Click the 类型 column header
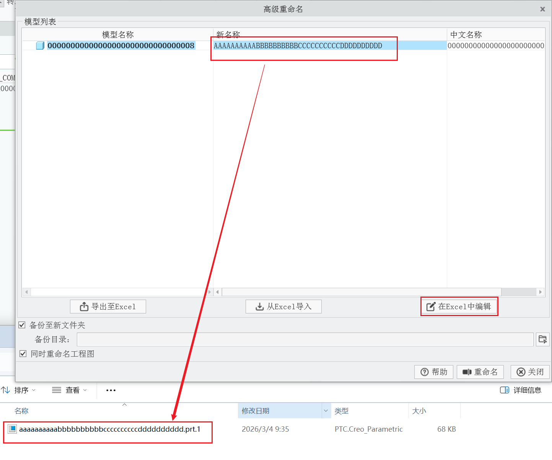Image resolution: width=552 pixels, height=460 pixels. click(342, 411)
